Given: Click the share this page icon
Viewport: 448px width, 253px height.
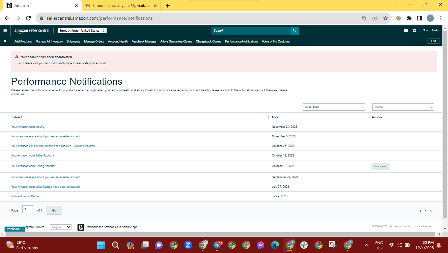Looking at the screenshot, I should coord(375,18).
